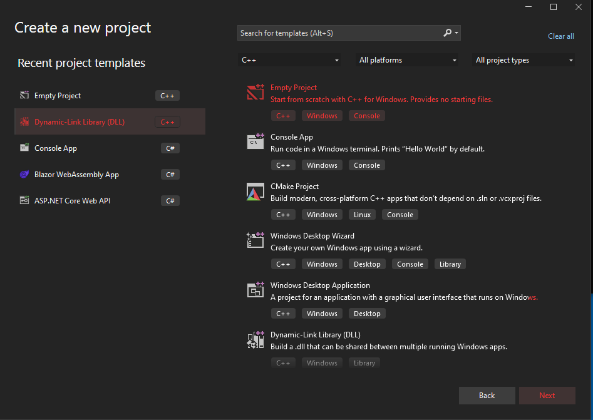Click the Console tag under Empty Project
Screen dimensions: 593x420
point(367,116)
